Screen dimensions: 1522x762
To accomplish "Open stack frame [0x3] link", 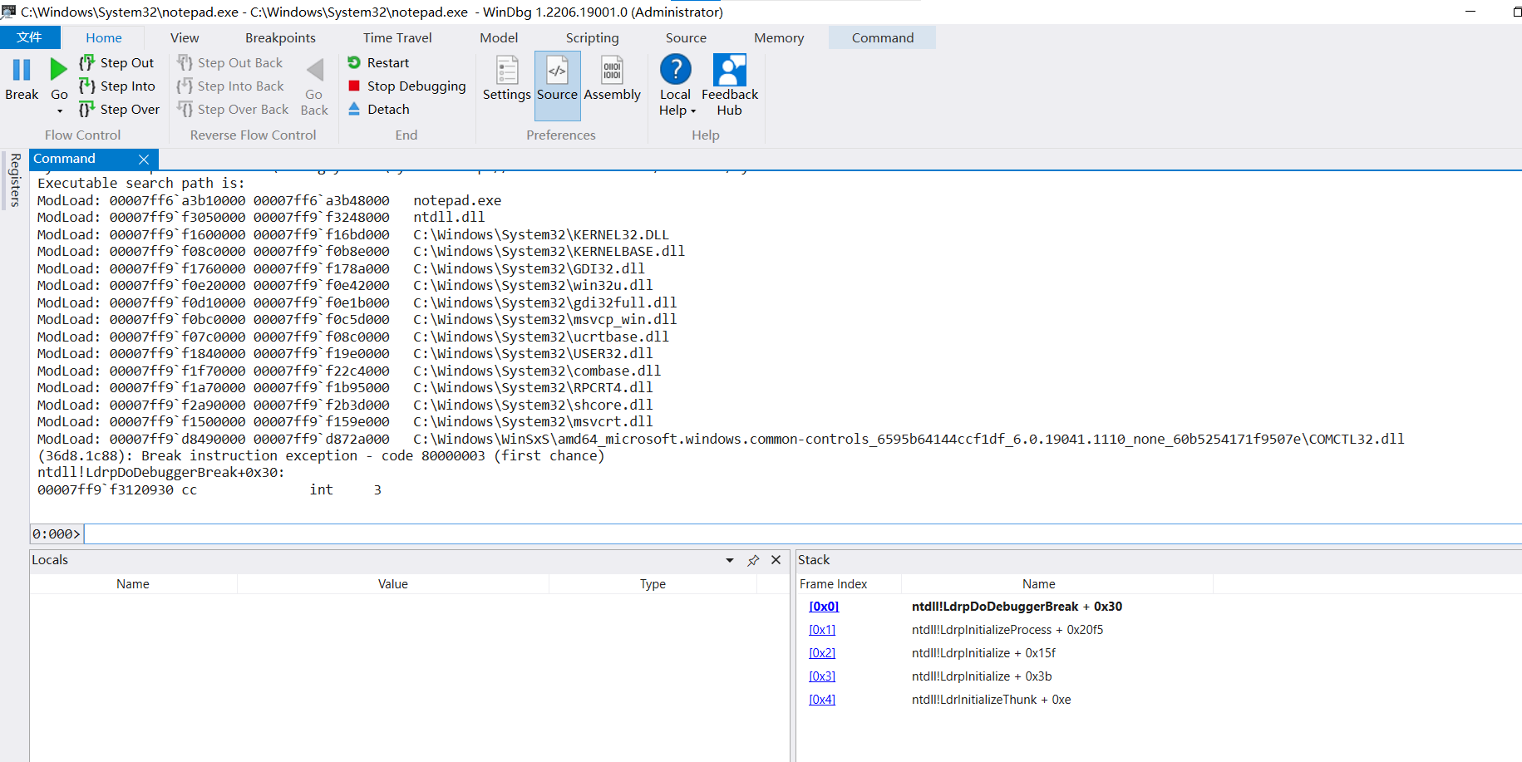I will (822, 676).
